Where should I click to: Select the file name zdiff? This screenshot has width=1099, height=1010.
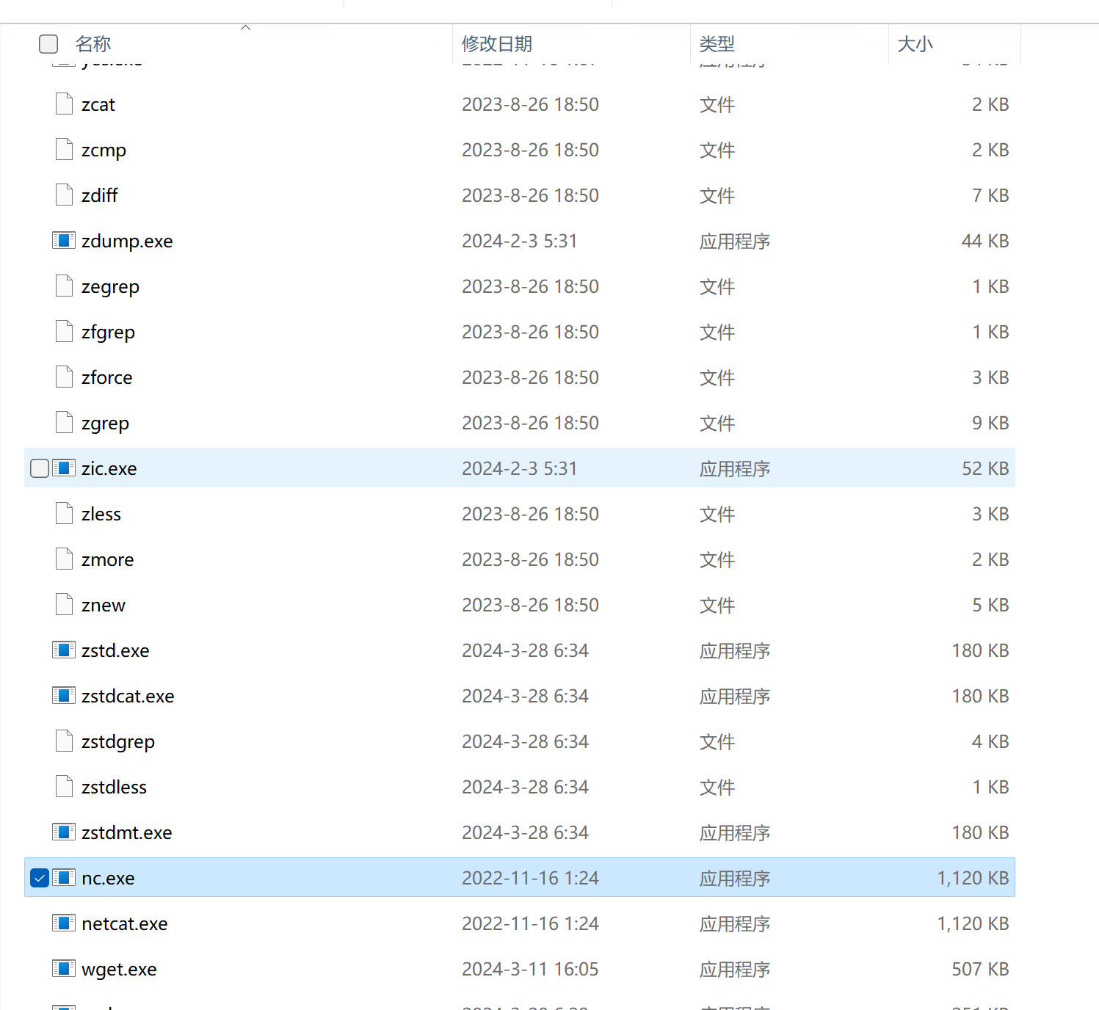[100, 195]
